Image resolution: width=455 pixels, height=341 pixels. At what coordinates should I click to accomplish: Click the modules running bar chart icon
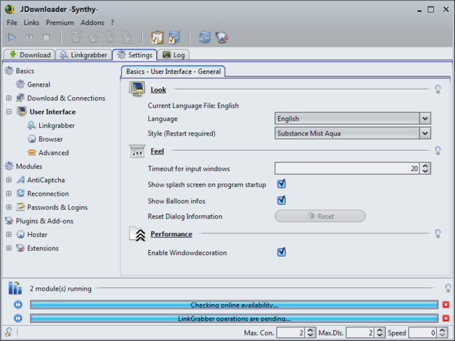coord(15,288)
